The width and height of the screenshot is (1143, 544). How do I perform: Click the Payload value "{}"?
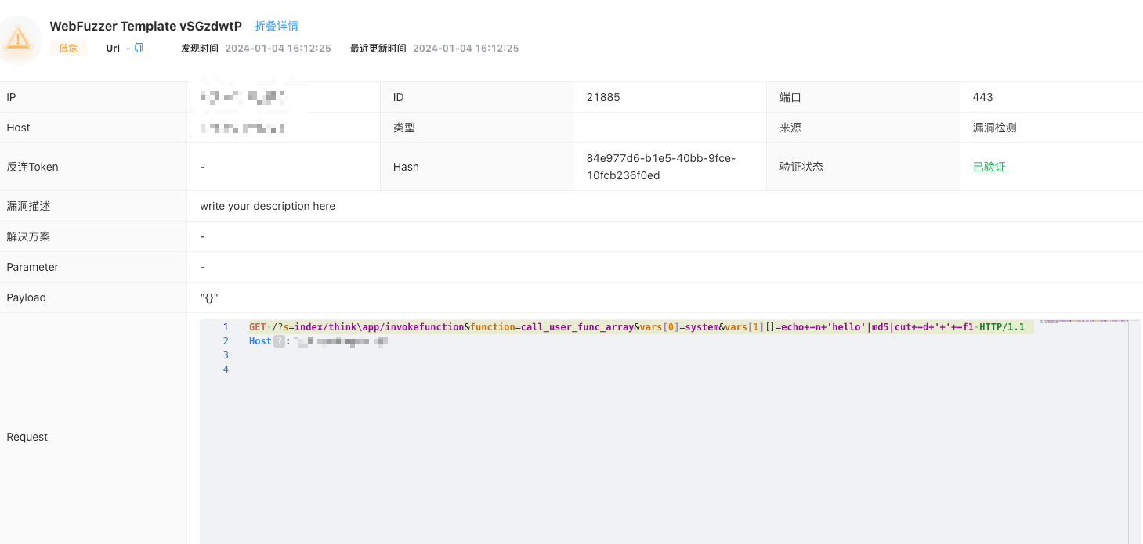209,297
